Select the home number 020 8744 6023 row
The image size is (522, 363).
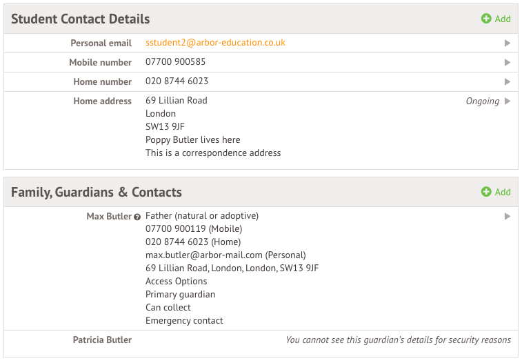[x=177, y=81]
